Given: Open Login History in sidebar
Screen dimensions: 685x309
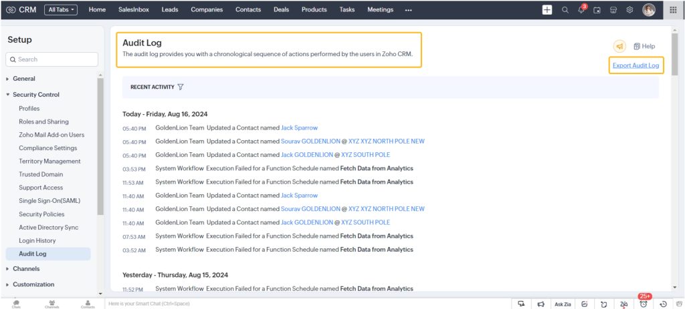Looking at the screenshot, I should [x=37, y=240].
